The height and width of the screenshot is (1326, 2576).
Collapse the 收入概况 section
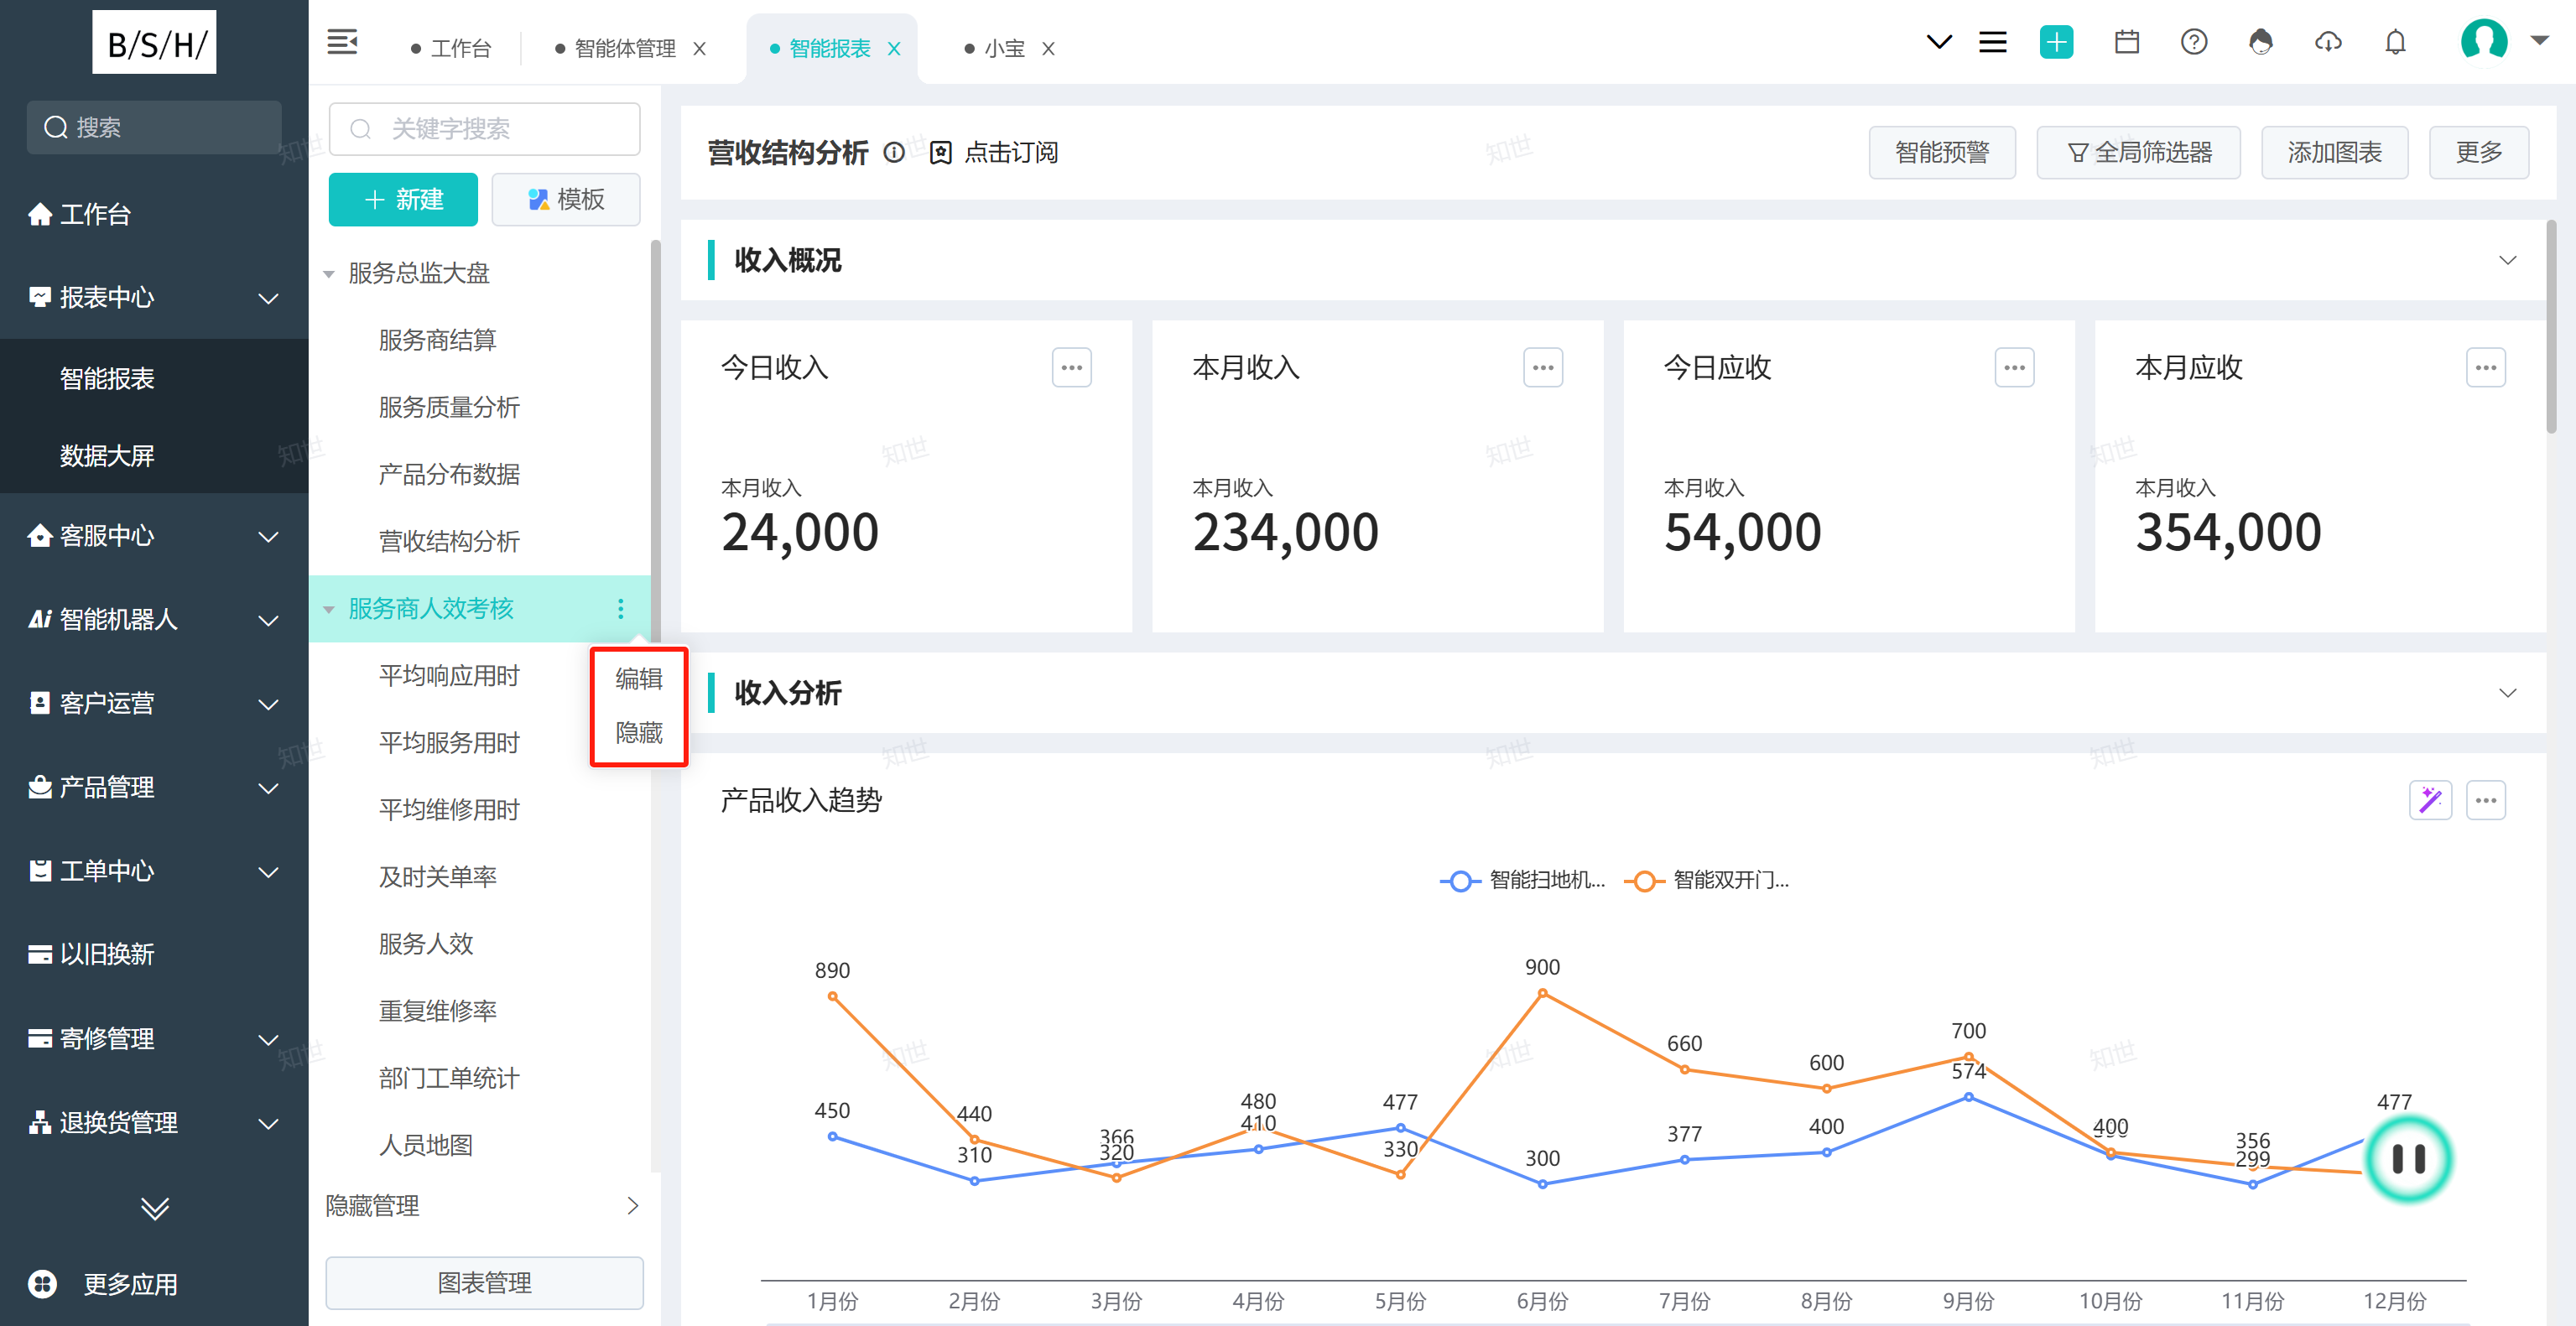(x=2507, y=260)
